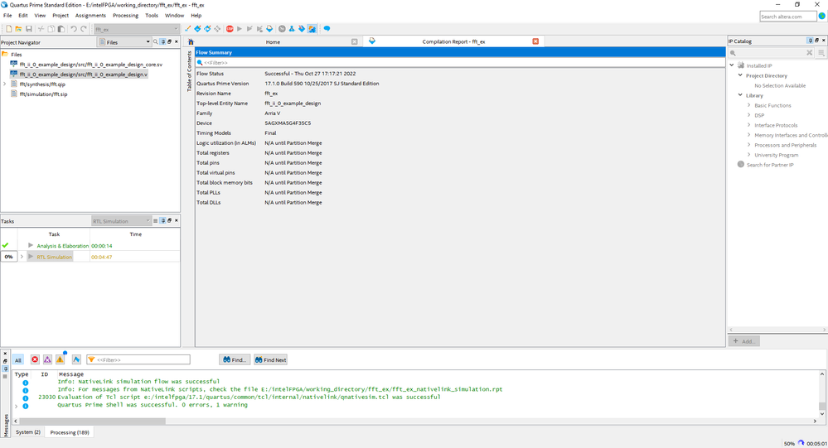The height and width of the screenshot is (448, 828).
Task: Toggle the Project Navigator pin button
Action: (x=162, y=41)
